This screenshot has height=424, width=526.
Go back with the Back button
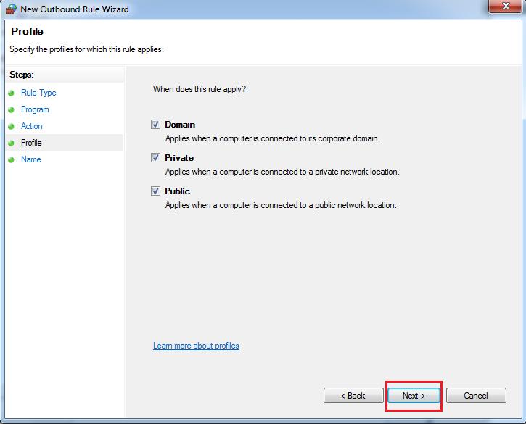(x=354, y=396)
